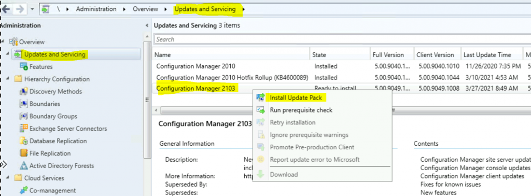531x196 pixels.
Task: Collapse the Administration navigation pane
Action: pyautogui.click(x=147, y=25)
